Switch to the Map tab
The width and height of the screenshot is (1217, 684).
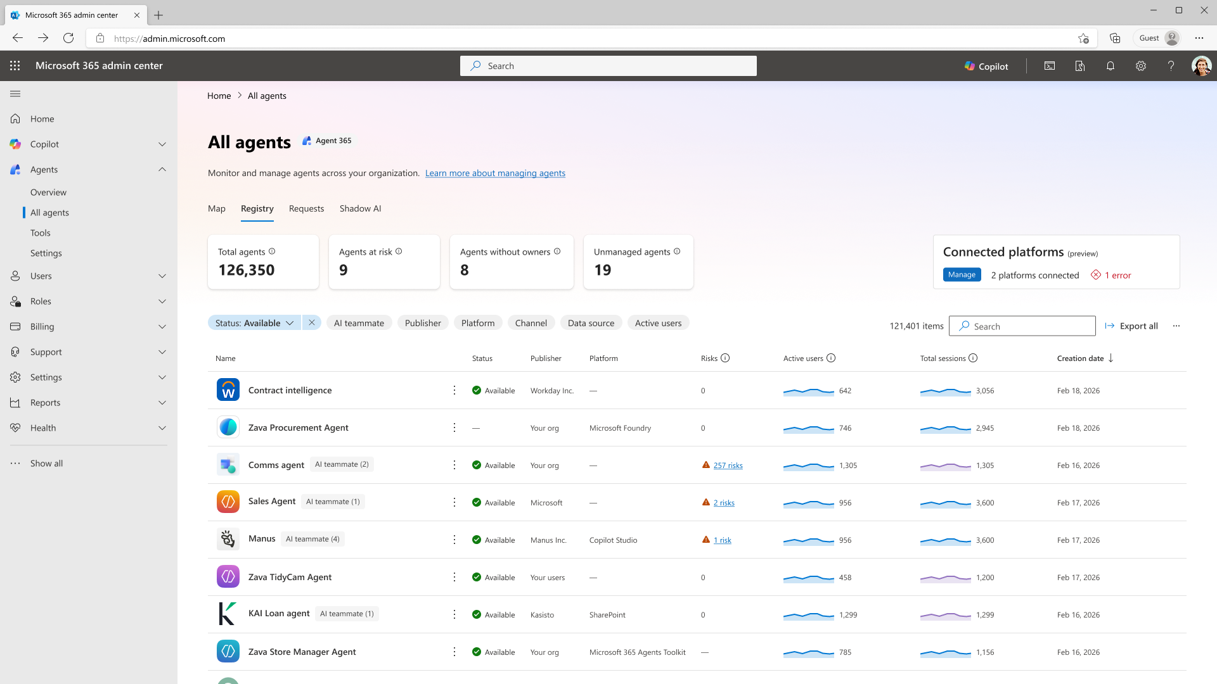(x=217, y=208)
